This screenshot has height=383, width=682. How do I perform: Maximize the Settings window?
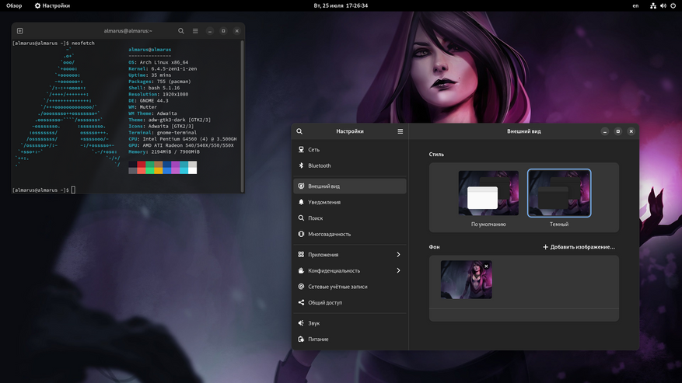pyautogui.click(x=618, y=131)
